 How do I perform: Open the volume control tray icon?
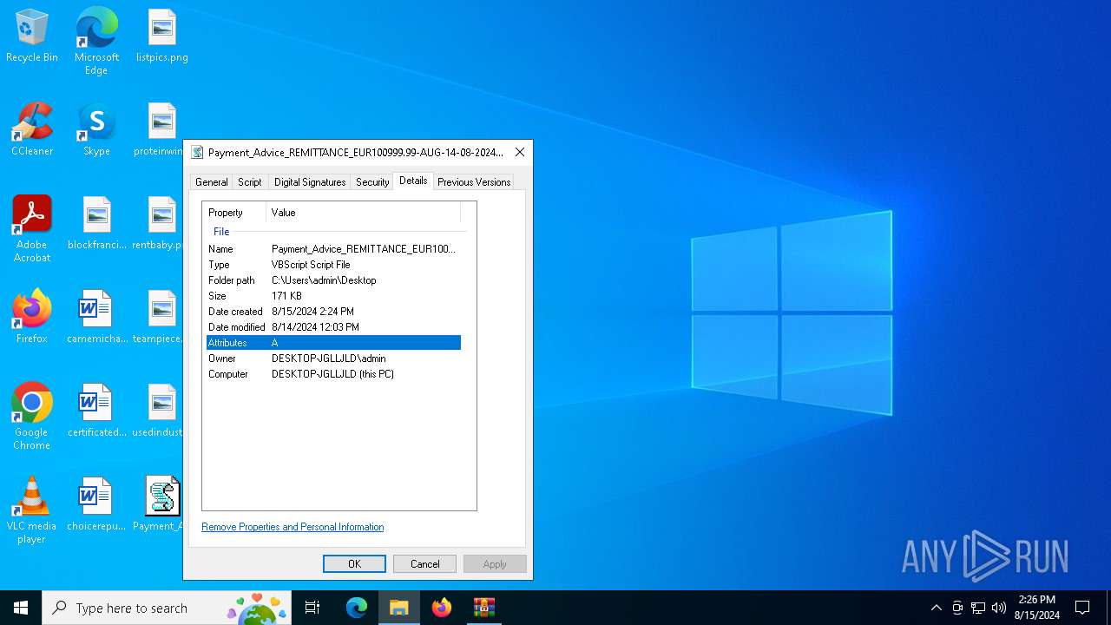(x=999, y=608)
